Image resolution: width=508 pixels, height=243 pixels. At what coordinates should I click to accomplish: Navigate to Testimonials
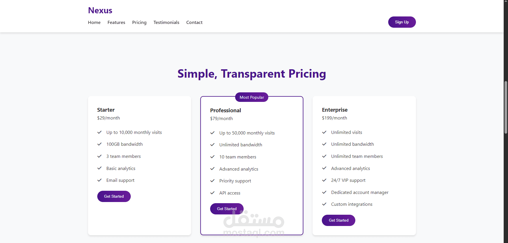click(x=166, y=23)
